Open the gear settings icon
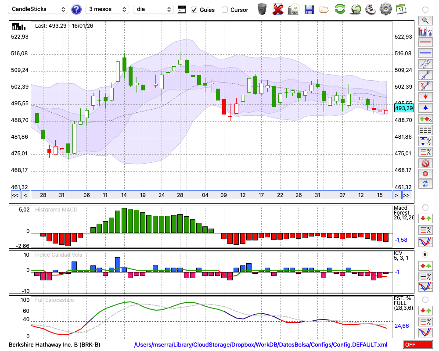Screen dimensions: 439x351 (385, 9)
